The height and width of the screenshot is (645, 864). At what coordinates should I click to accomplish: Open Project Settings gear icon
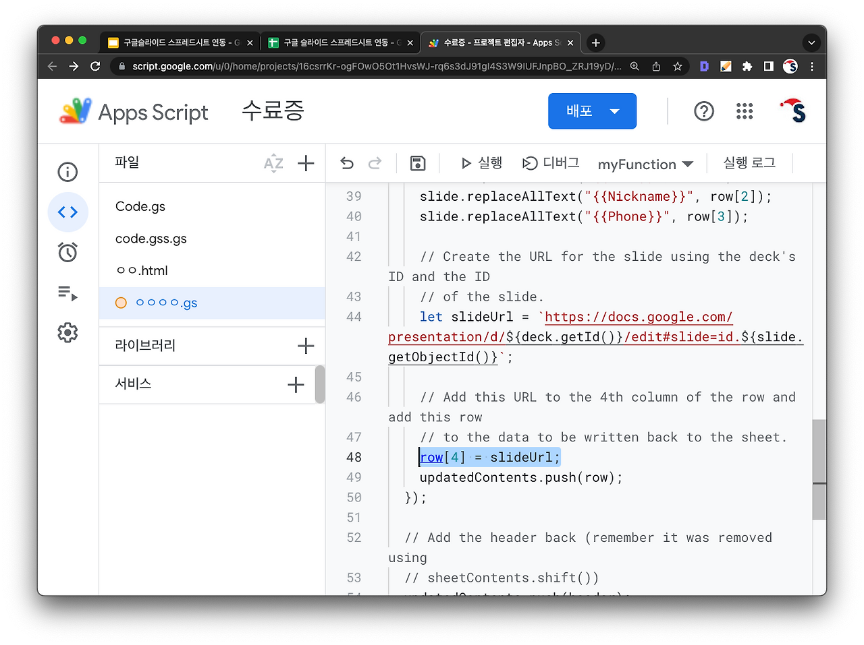pos(67,332)
